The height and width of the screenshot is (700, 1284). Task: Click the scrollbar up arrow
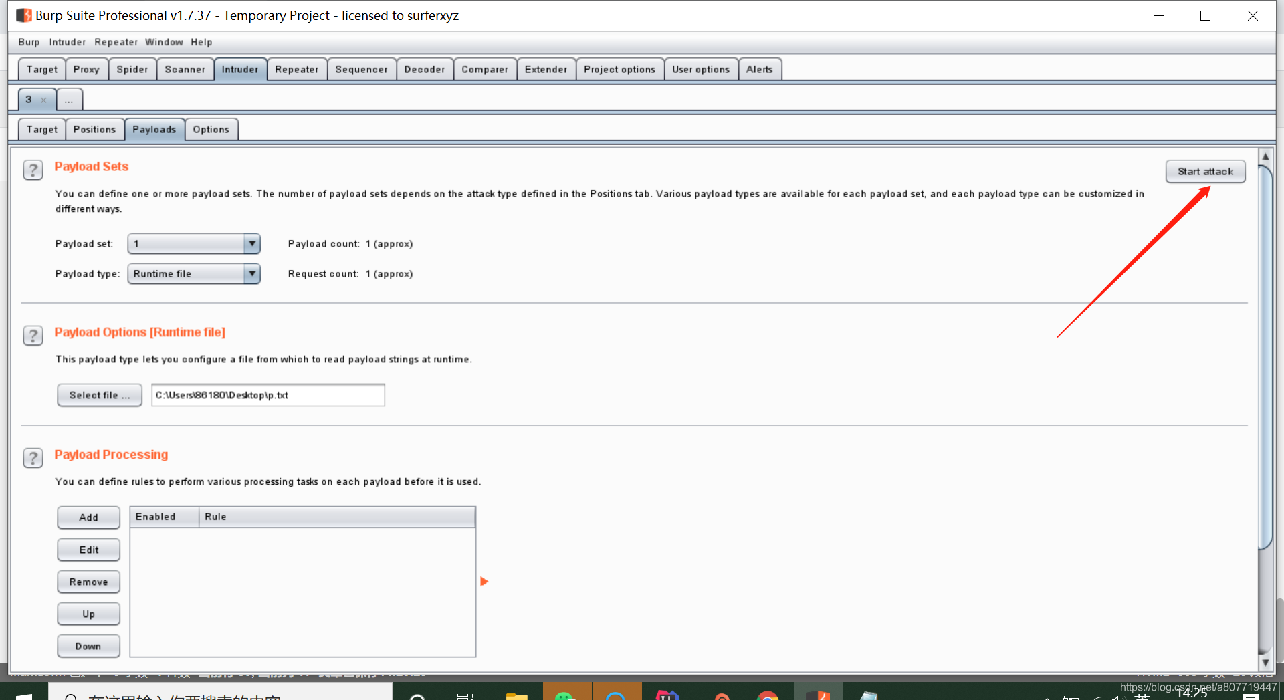pos(1265,156)
